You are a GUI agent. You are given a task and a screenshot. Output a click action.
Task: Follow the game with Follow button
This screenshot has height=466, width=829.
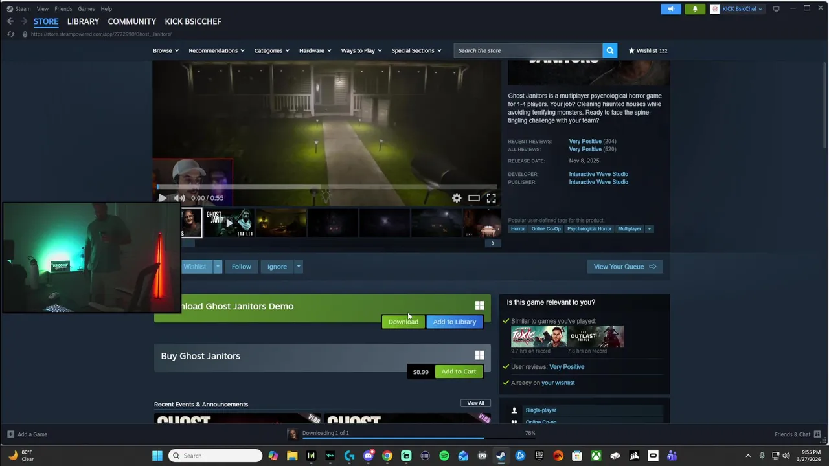tap(241, 267)
